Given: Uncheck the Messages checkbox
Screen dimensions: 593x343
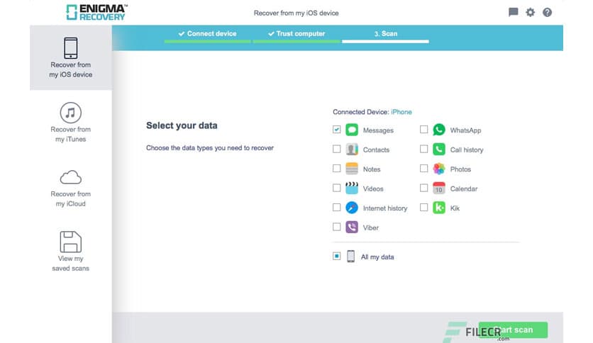Looking at the screenshot, I should click(337, 130).
